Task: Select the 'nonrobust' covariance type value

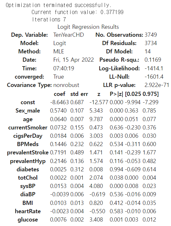Action: [x=66, y=85]
